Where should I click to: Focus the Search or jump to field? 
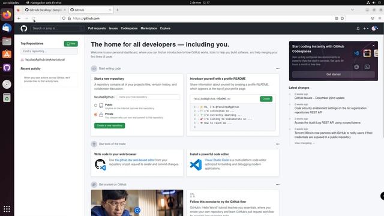click(x=58, y=28)
